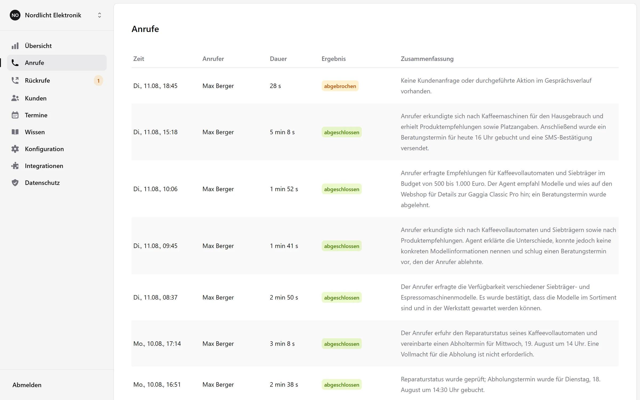The width and height of the screenshot is (640, 400).
Task: Click the Anrufer column header
Action: [x=213, y=59]
